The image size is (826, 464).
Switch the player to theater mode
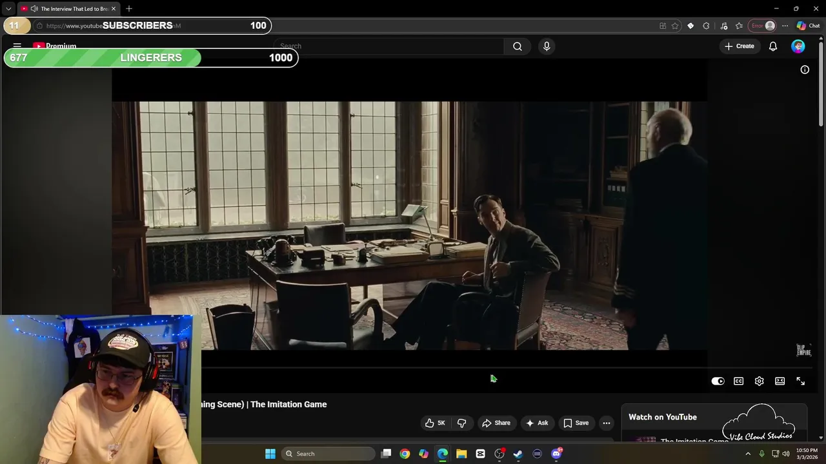780,381
